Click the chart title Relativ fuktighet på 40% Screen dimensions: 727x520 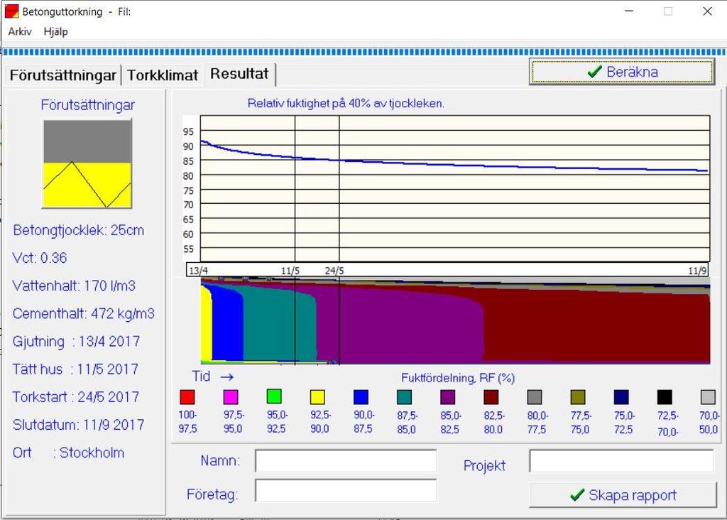[346, 104]
